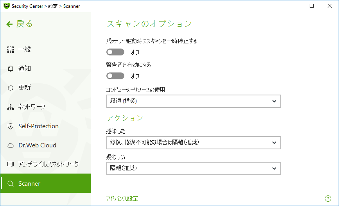
Task: Open the Self-Protection section
Action: pos(45,126)
